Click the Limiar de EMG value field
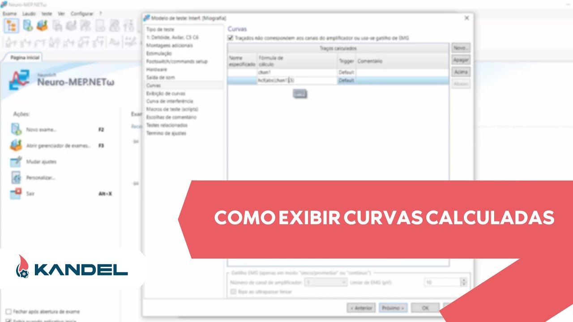Image resolution: width=573 pixels, height=322 pixels. click(x=442, y=283)
